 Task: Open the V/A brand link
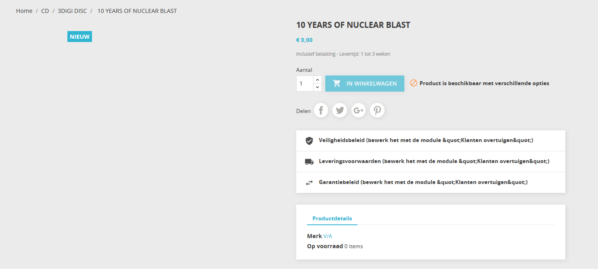click(328, 236)
